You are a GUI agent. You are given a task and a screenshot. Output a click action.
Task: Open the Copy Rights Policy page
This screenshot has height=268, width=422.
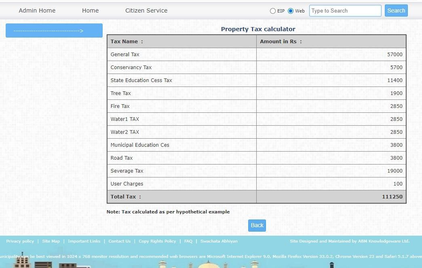157,241
